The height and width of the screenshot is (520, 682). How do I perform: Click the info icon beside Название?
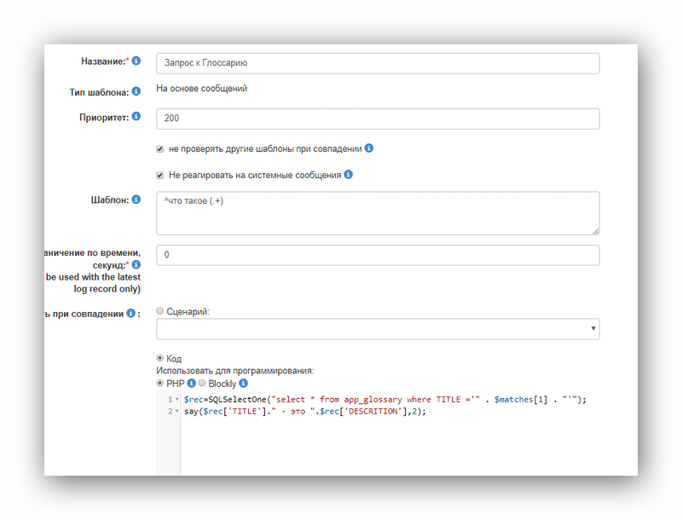tap(136, 61)
